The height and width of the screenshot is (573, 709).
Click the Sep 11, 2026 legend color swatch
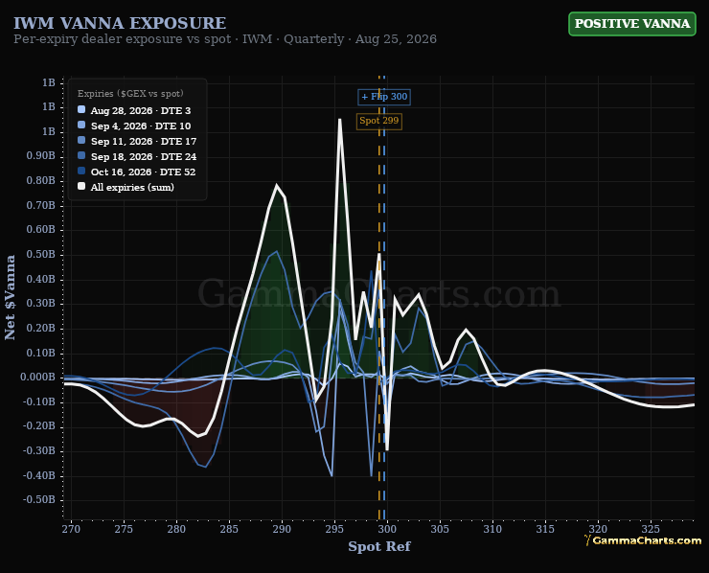[81, 141]
